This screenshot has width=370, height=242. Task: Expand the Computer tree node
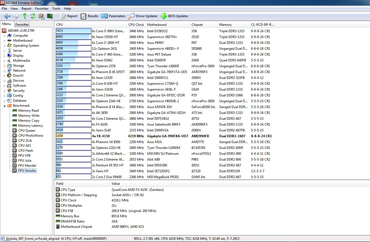coord(4,36)
